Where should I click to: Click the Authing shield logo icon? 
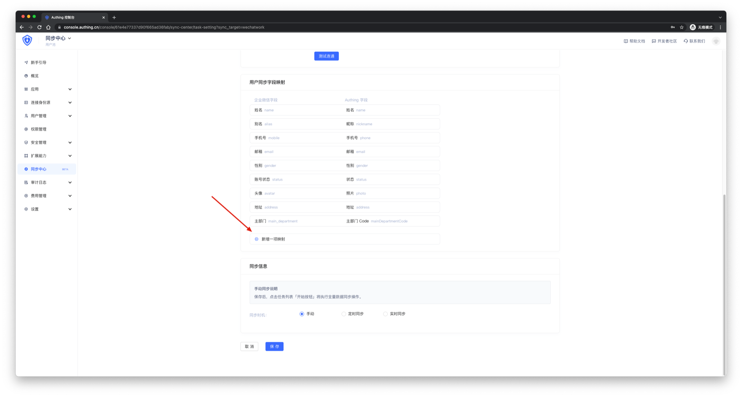coord(27,40)
